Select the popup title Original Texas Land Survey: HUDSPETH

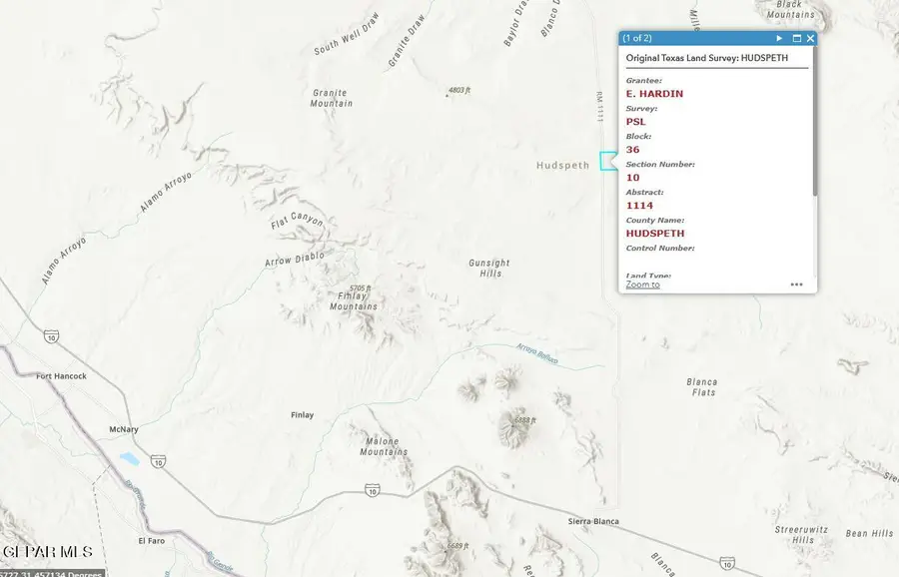[705, 57]
